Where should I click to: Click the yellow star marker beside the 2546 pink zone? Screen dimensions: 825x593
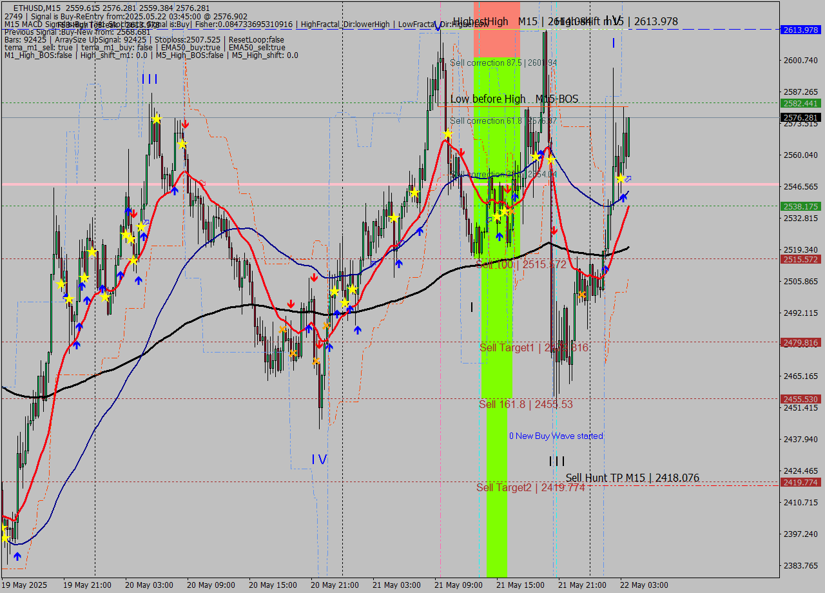point(621,179)
